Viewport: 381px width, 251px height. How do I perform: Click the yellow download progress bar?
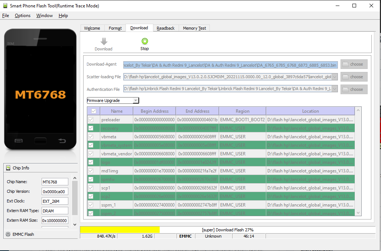point(120,230)
